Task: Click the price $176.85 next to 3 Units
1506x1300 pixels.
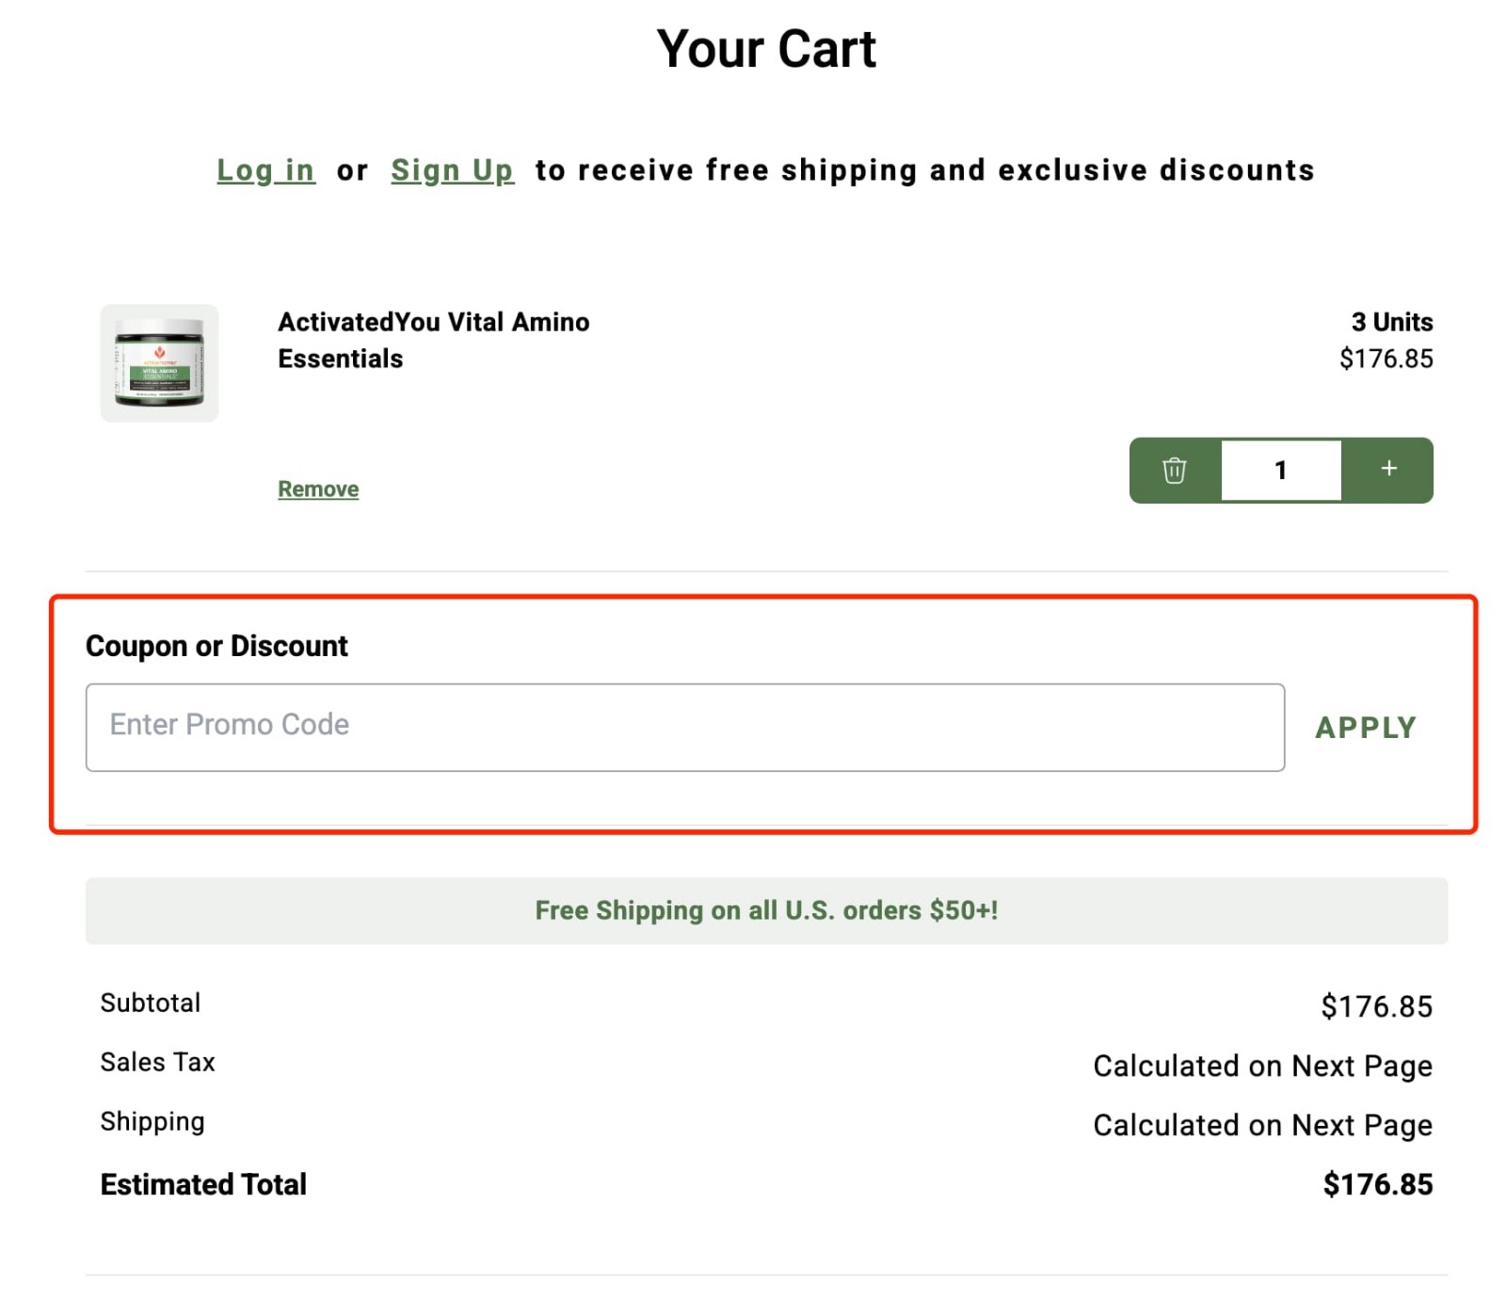Action: point(1386,359)
